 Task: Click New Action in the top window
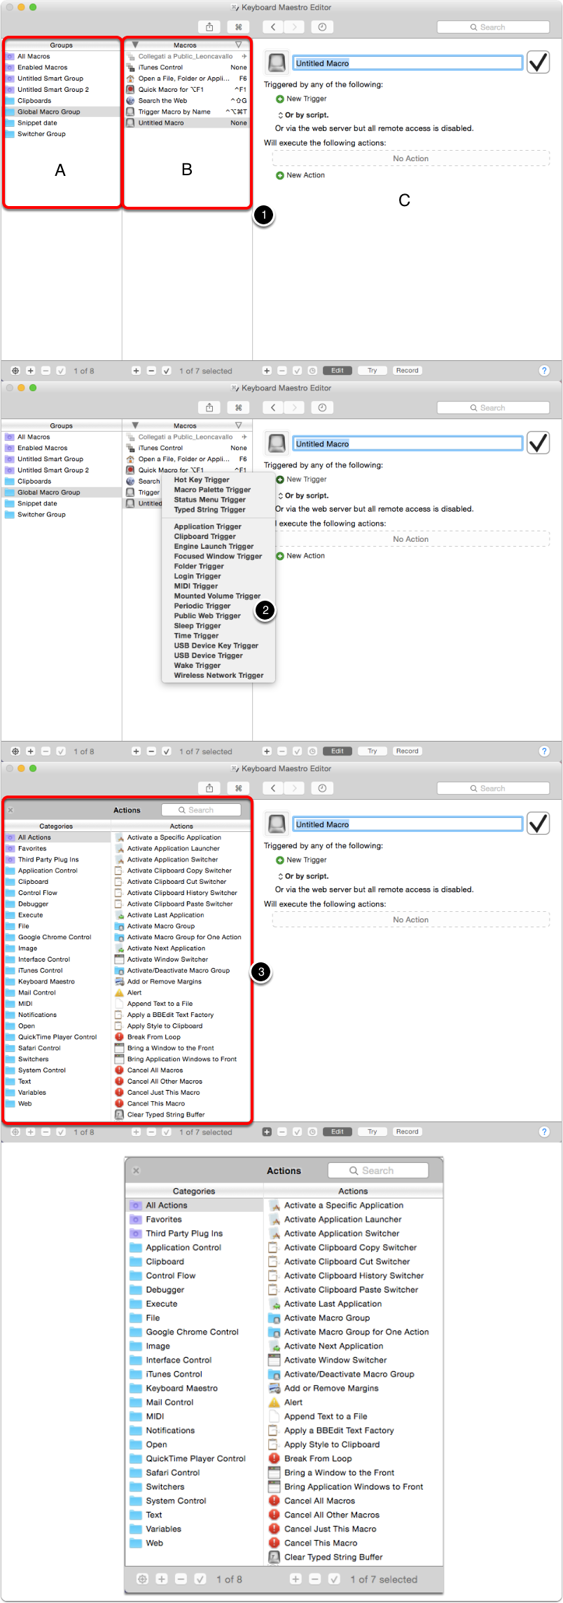coord(300,175)
